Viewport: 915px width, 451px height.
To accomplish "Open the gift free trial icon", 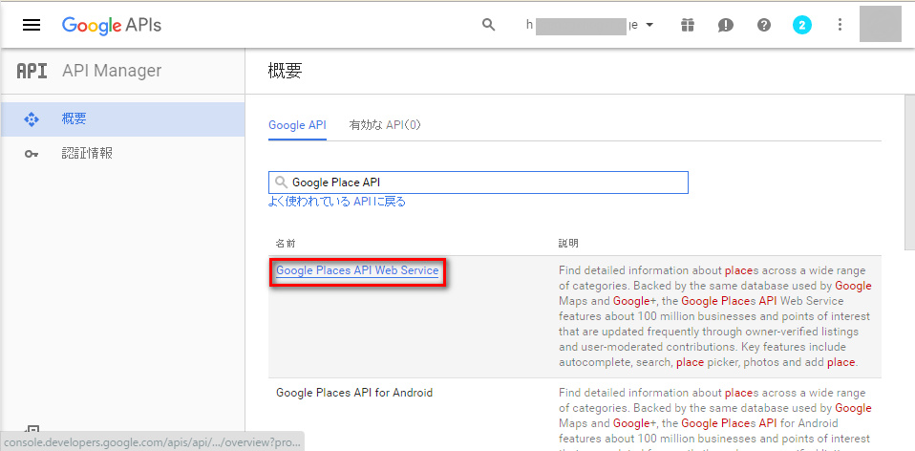I will pyautogui.click(x=688, y=25).
